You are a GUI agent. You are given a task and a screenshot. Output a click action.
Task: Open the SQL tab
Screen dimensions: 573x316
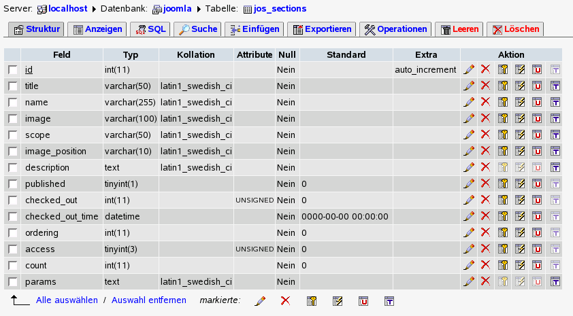(150, 29)
